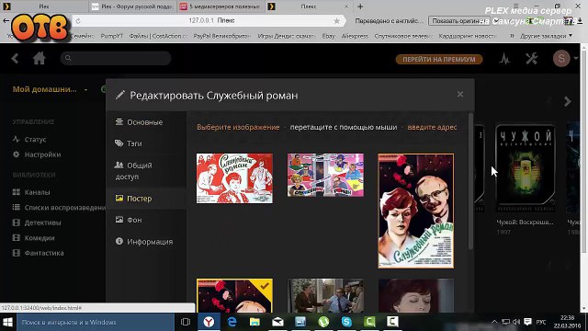Select the sleeping woman still thumbnail
Viewport: 588px width, 331px height.
click(416, 295)
